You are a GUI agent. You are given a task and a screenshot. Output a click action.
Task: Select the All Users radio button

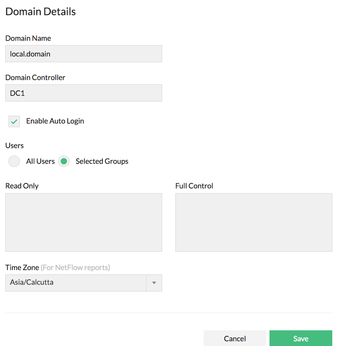click(x=14, y=161)
